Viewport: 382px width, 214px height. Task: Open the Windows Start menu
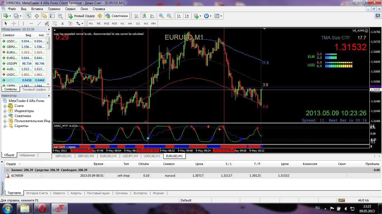tap(7, 208)
